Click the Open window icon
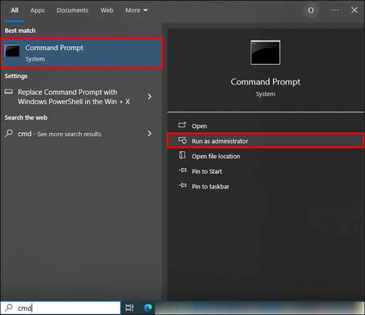365x315 pixels. tap(182, 125)
